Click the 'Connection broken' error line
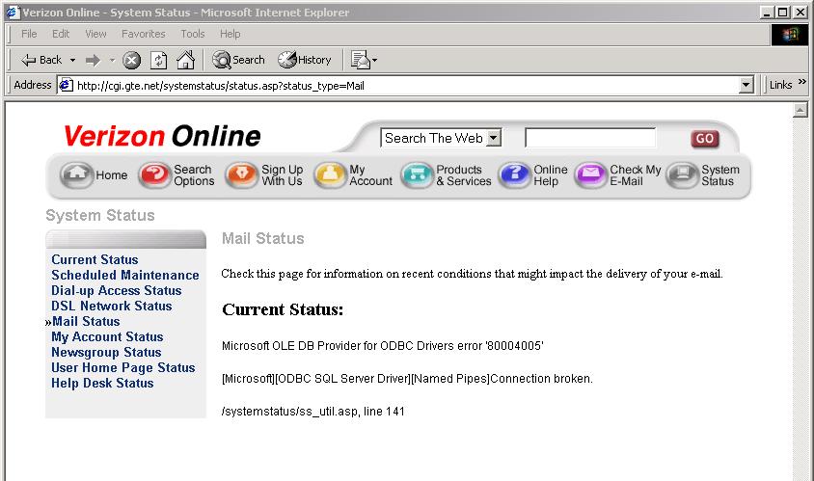 point(407,379)
